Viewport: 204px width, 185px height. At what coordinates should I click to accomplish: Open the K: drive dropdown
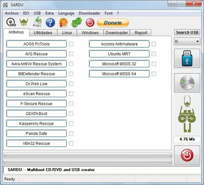(x=187, y=41)
